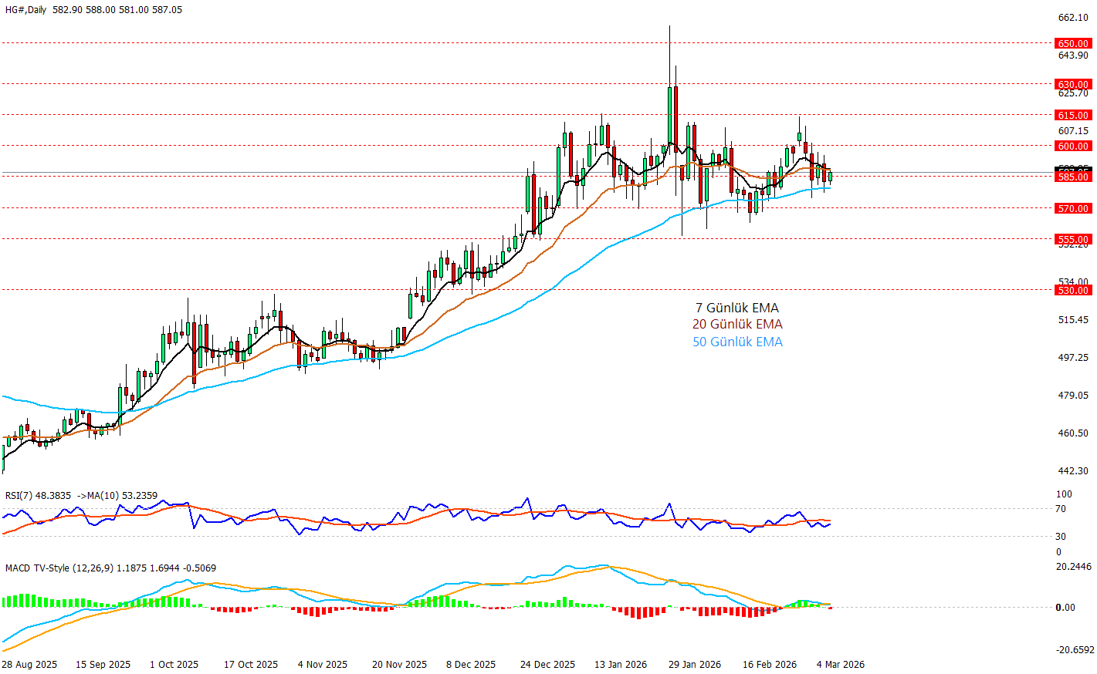1097x674 pixels.
Task: Select the 20 Günlük EMA legend label
Action: click(x=737, y=325)
